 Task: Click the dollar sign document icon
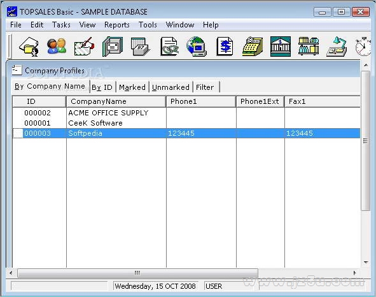[225, 47]
